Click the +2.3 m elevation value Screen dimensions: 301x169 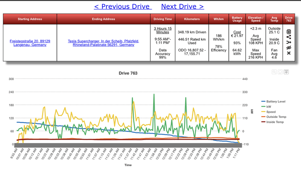click(x=255, y=29)
